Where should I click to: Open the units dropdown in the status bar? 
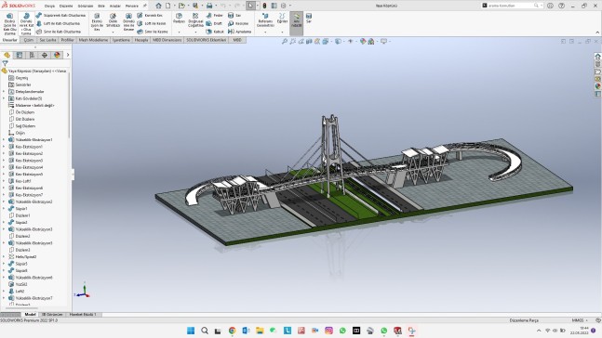click(580, 320)
